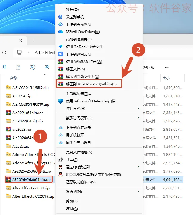Select file A.E CC2015完整版.zip
193x215 pixels.
(x=30, y=87)
